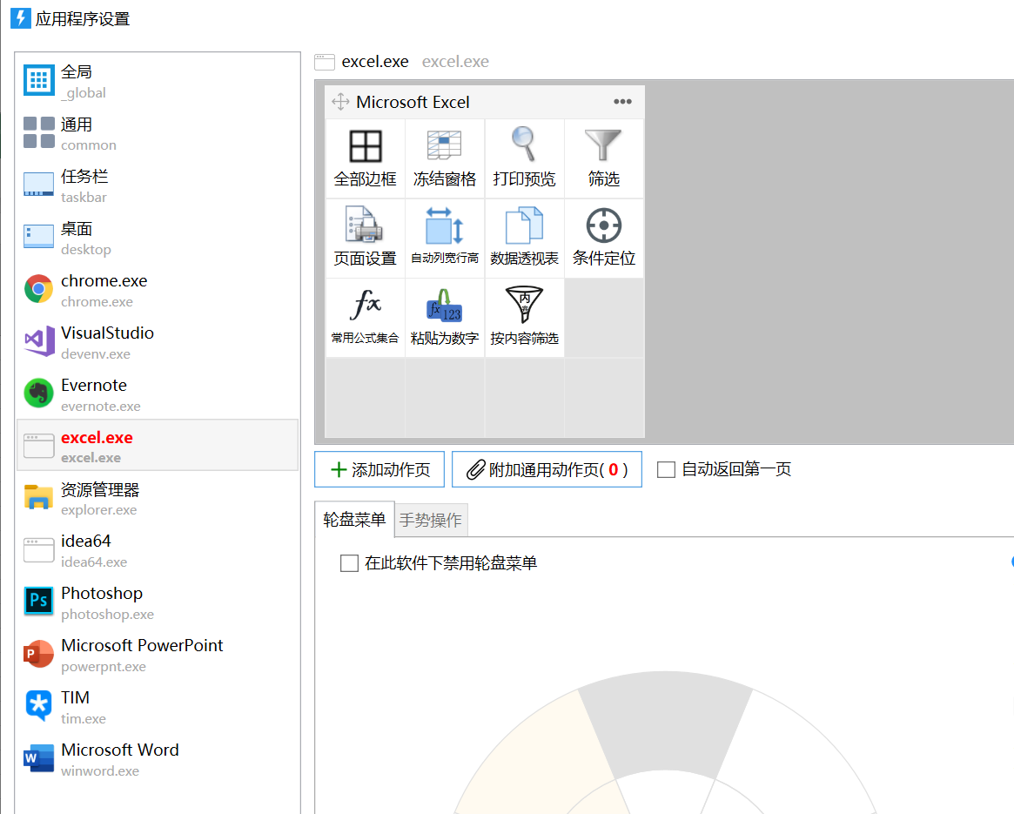This screenshot has height=814, width=1014.
Task: Choose the idea64 application entry
Action: [158, 550]
